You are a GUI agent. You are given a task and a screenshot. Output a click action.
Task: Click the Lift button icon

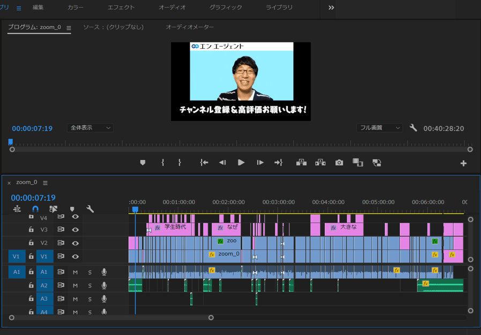point(301,163)
